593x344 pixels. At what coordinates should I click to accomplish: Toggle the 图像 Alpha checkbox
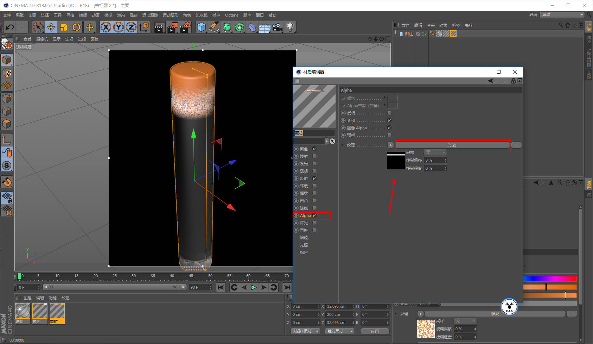390,128
